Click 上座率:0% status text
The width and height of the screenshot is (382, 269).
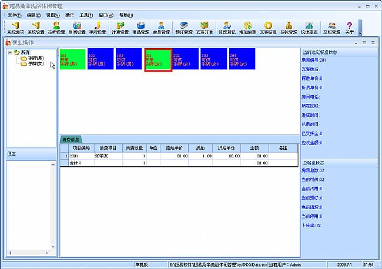[311, 226]
